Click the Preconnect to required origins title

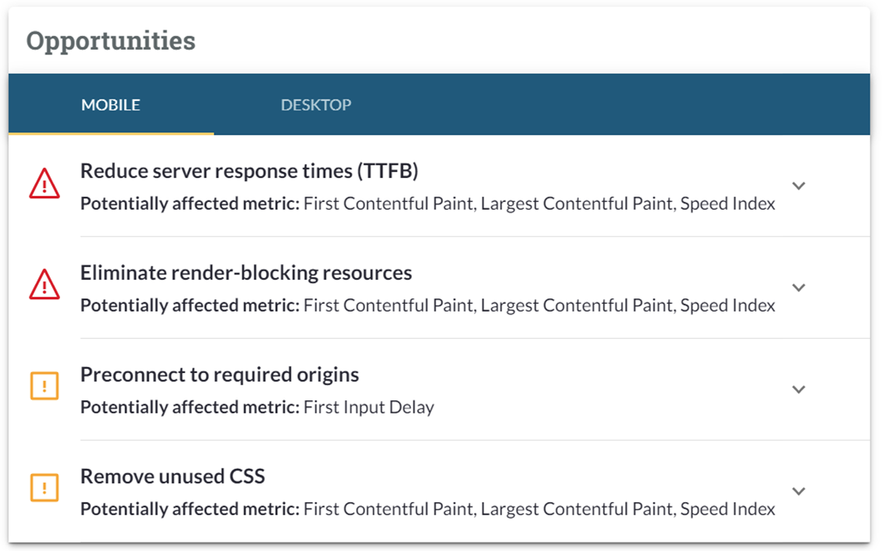[x=219, y=375]
